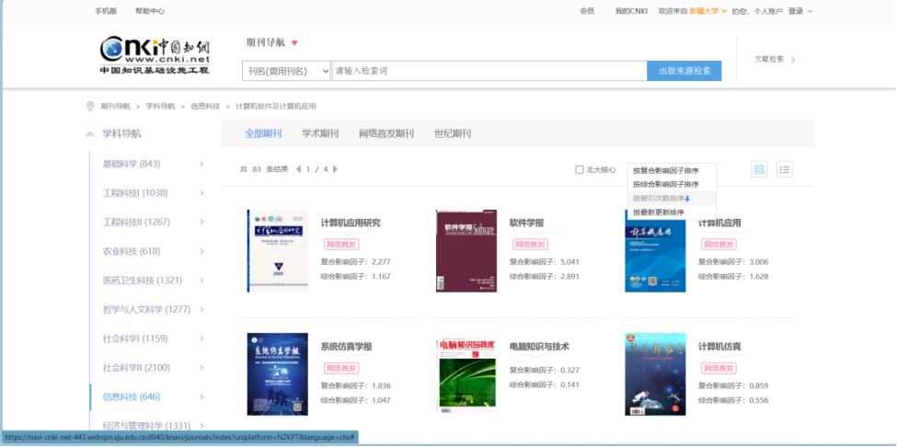Open 会员 link
This screenshot has width=897, height=447.
pyautogui.click(x=587, y=11)
